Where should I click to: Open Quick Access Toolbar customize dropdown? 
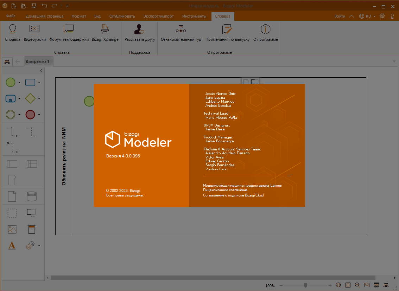(x=67, y=6)
